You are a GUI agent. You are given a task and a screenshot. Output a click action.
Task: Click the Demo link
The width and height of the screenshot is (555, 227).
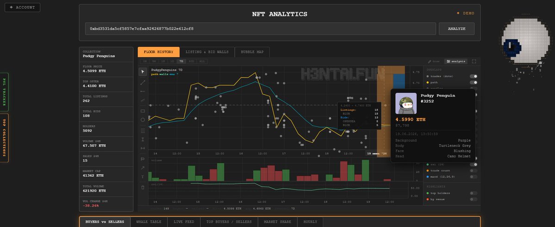(466, 13)
